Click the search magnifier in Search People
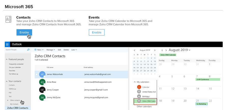The image size is (229, 110). click(x=28, y=50)
